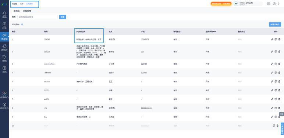
Task: Edit row 1 with account 234546
Action: (x=272, y=39)
